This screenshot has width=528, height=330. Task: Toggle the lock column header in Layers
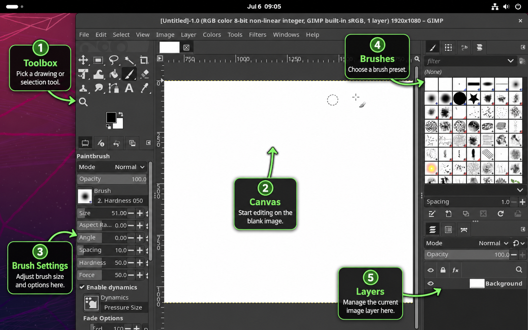click(443, 270)
